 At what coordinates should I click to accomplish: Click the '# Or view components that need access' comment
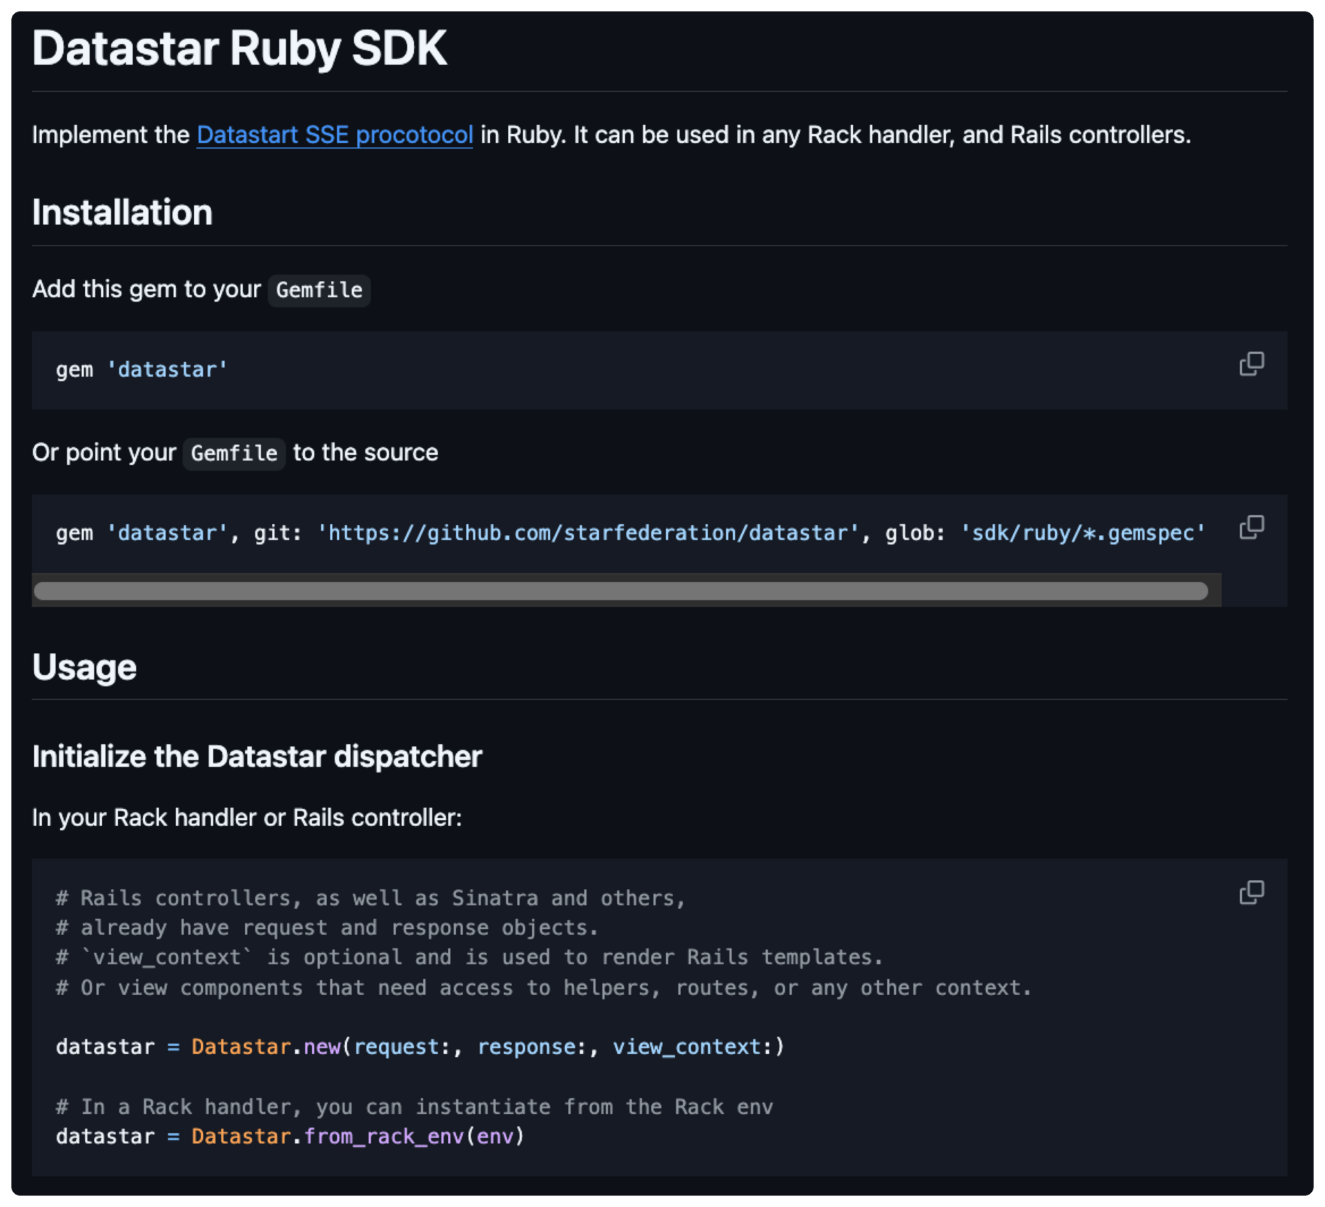[544, 988]
